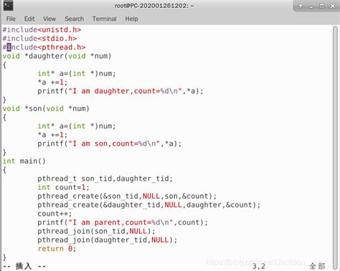
Task: Click the keep-above arrow icon in title bar
Action: pyautogui.click(x=301, y=6)
